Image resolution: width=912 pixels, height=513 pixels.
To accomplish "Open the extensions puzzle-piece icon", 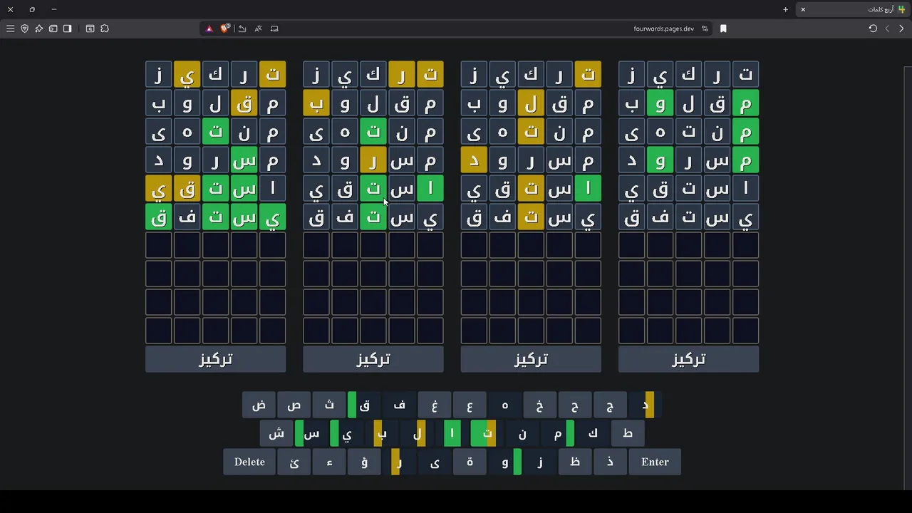I will pyautogui.click(x=105, y=28).
